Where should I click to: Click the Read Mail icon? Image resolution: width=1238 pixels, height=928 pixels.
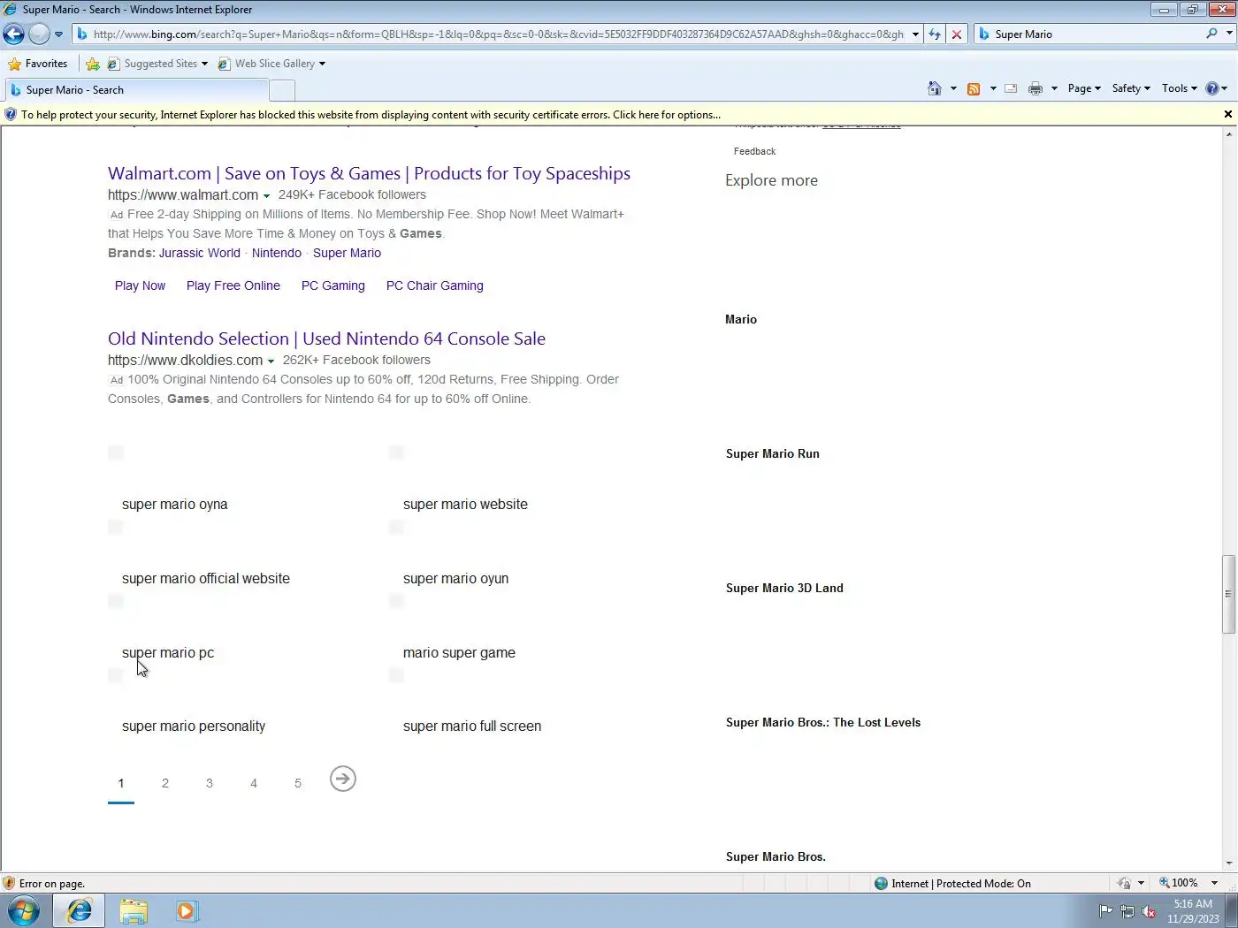tap(1011, 88)
